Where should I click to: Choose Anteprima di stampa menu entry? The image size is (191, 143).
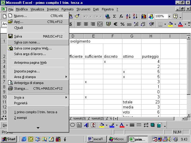tap(38, 83)
